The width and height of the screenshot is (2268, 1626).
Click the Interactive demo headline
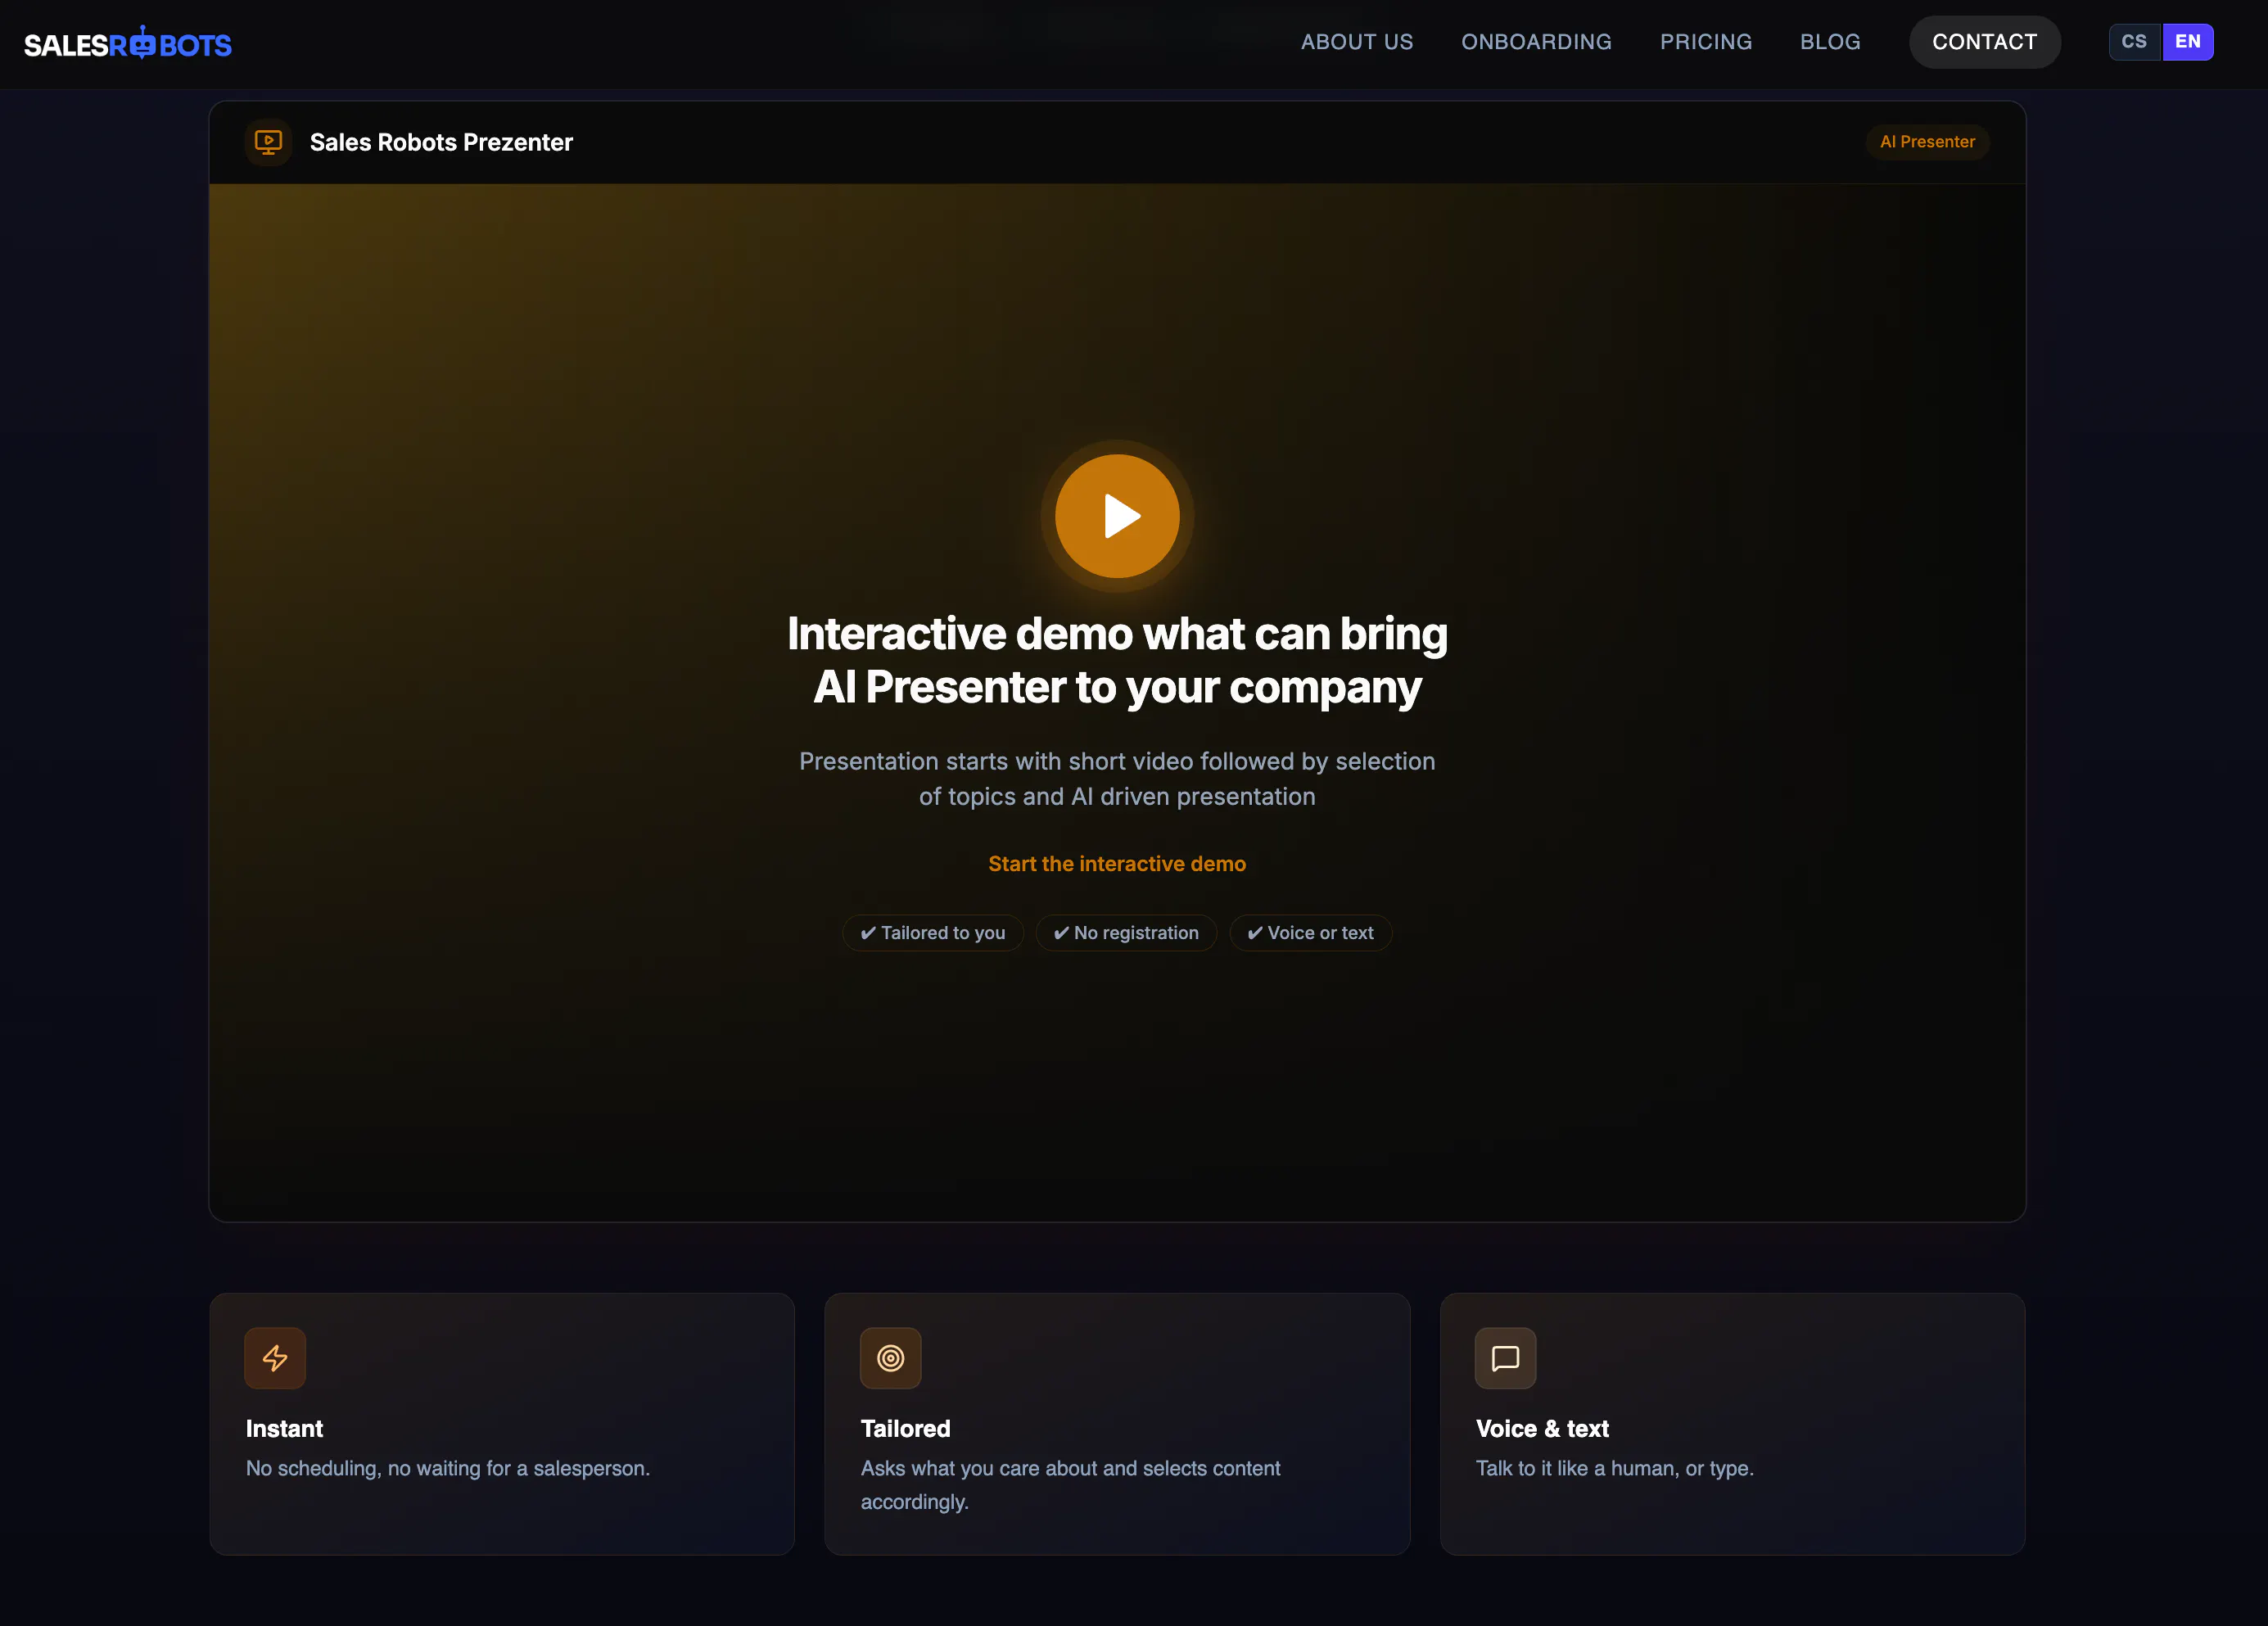pos(1117,660)
